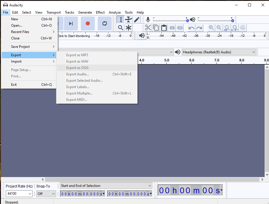The width and height of the screenshot is (269, 204).
Task: Open the Generate menu
Action: [85, 12]
